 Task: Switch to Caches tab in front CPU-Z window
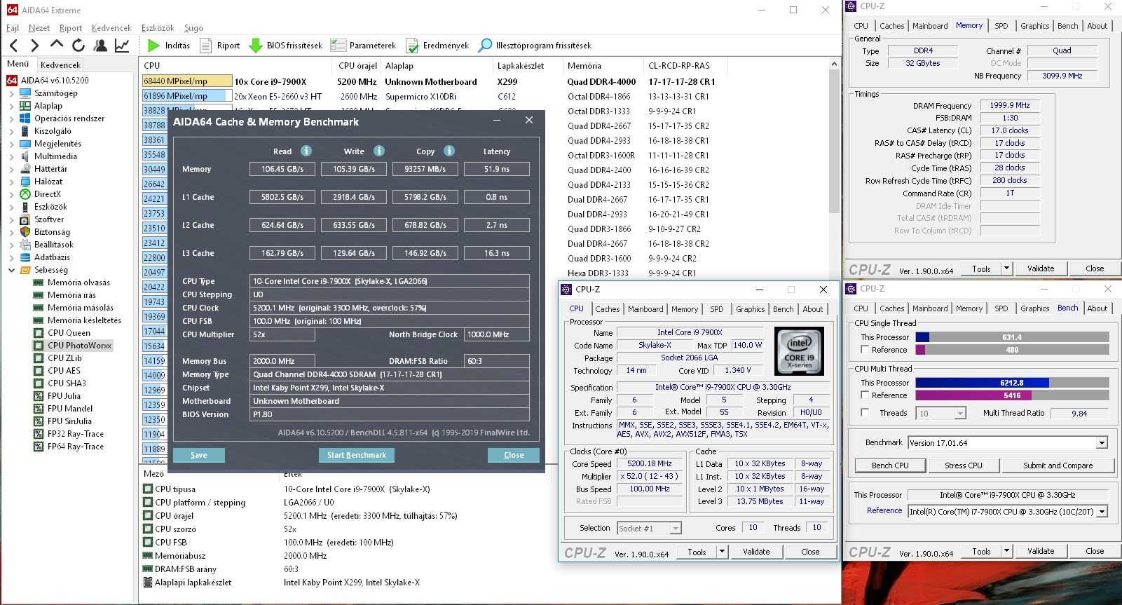tap(608, 309)
